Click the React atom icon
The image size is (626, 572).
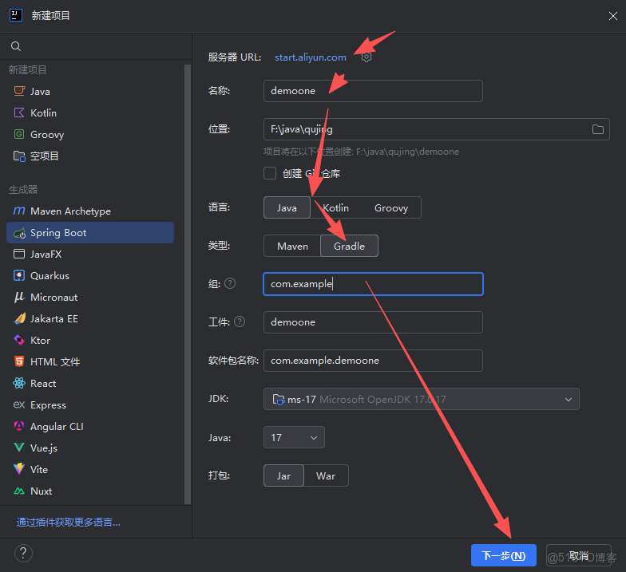19,383
